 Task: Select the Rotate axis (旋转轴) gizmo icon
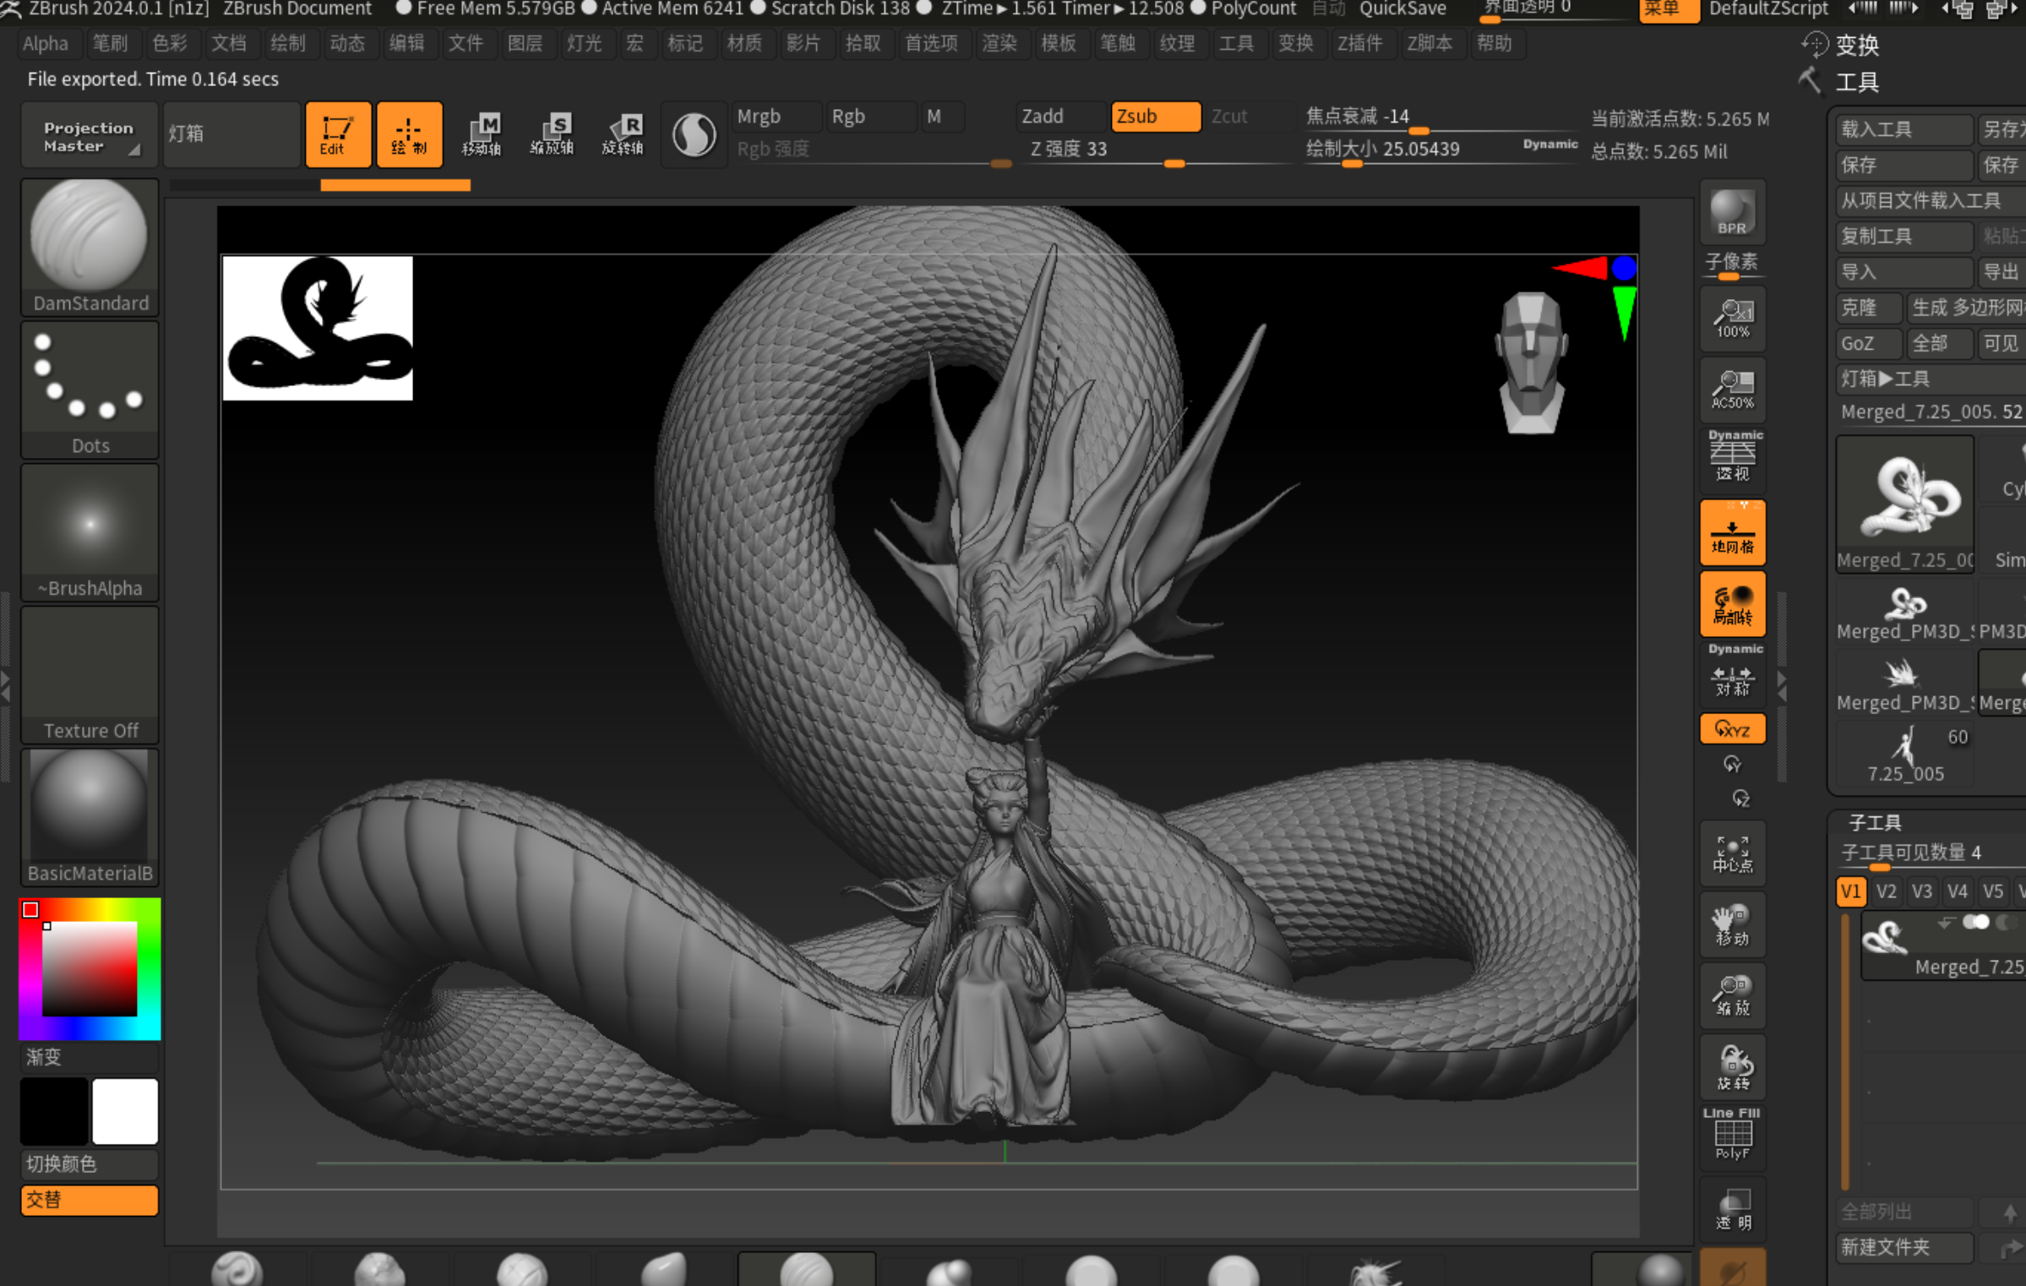click(623, 134)
